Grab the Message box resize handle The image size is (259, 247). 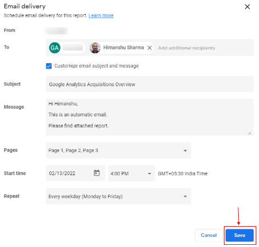tap(250, 133)
